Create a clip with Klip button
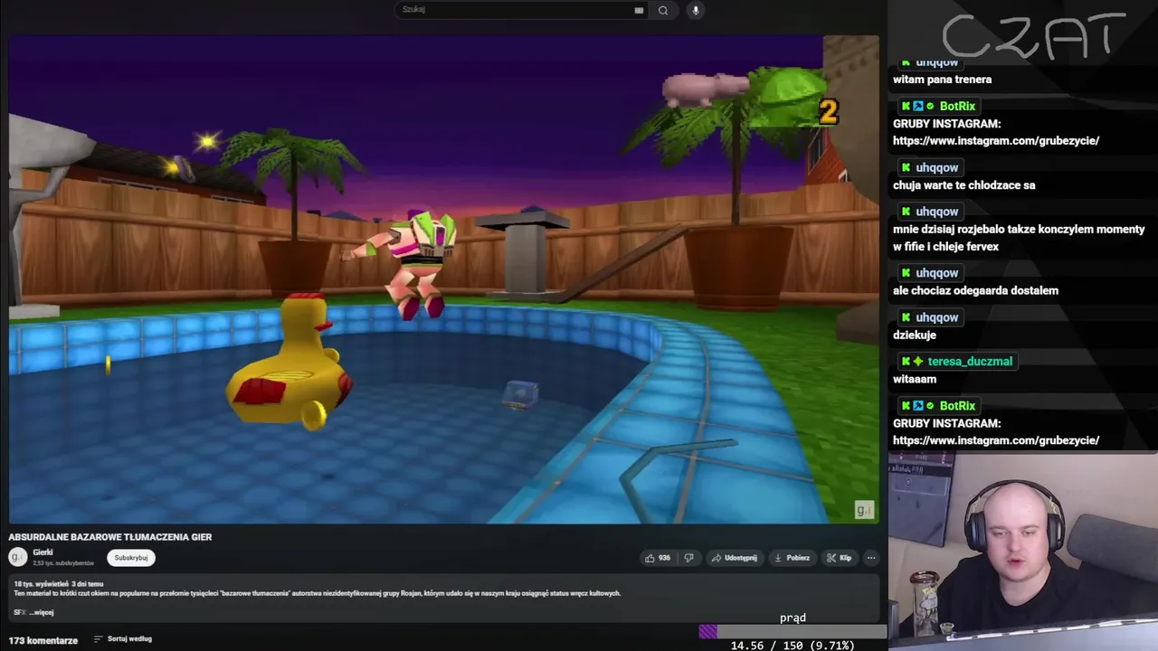 (840, 558)
